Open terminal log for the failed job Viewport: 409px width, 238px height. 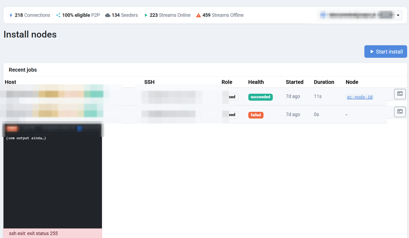click(400, 112)
